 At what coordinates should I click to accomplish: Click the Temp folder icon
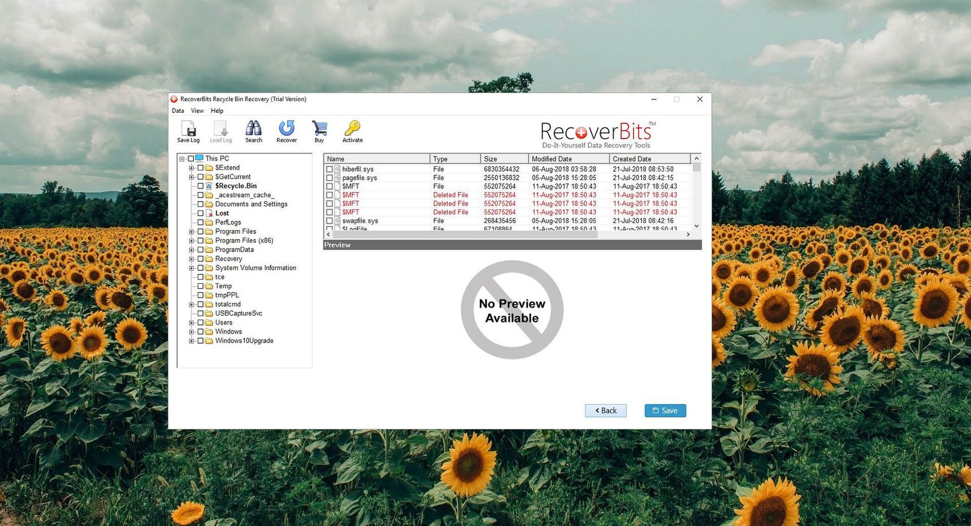pyautogui.click(x=209, y=286)
